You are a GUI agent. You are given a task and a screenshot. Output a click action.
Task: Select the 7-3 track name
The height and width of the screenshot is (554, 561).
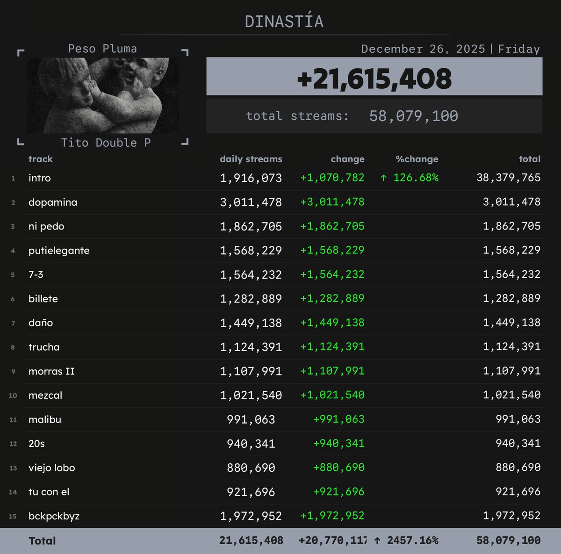pyautogui.click(x=36, y=274)
